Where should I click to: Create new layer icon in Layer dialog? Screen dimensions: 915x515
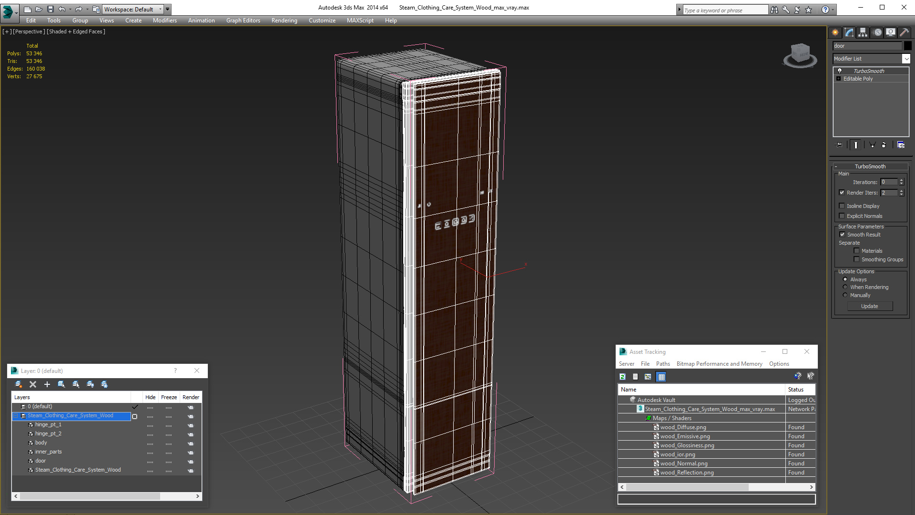click(19, 384)
